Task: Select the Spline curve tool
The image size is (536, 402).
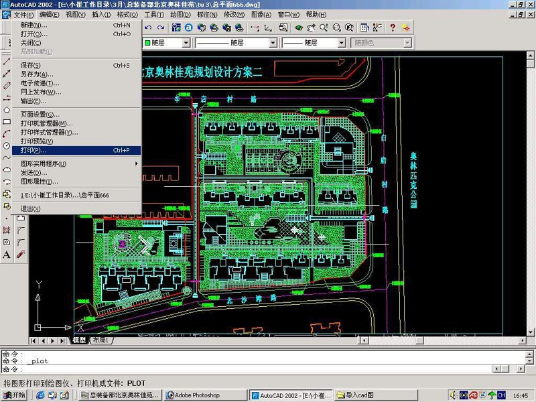Action: click(x=6, y=157)
